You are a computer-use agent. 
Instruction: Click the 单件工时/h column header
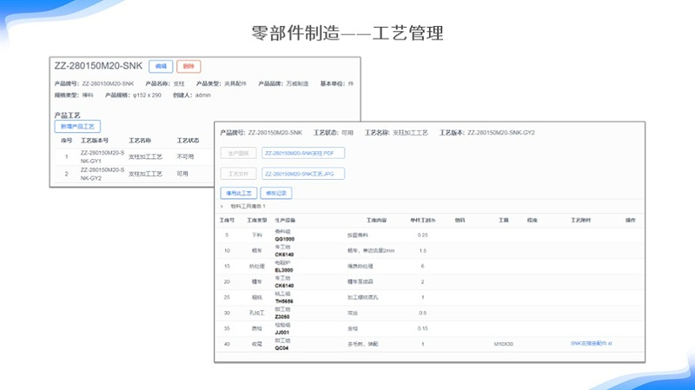point(422,221)
